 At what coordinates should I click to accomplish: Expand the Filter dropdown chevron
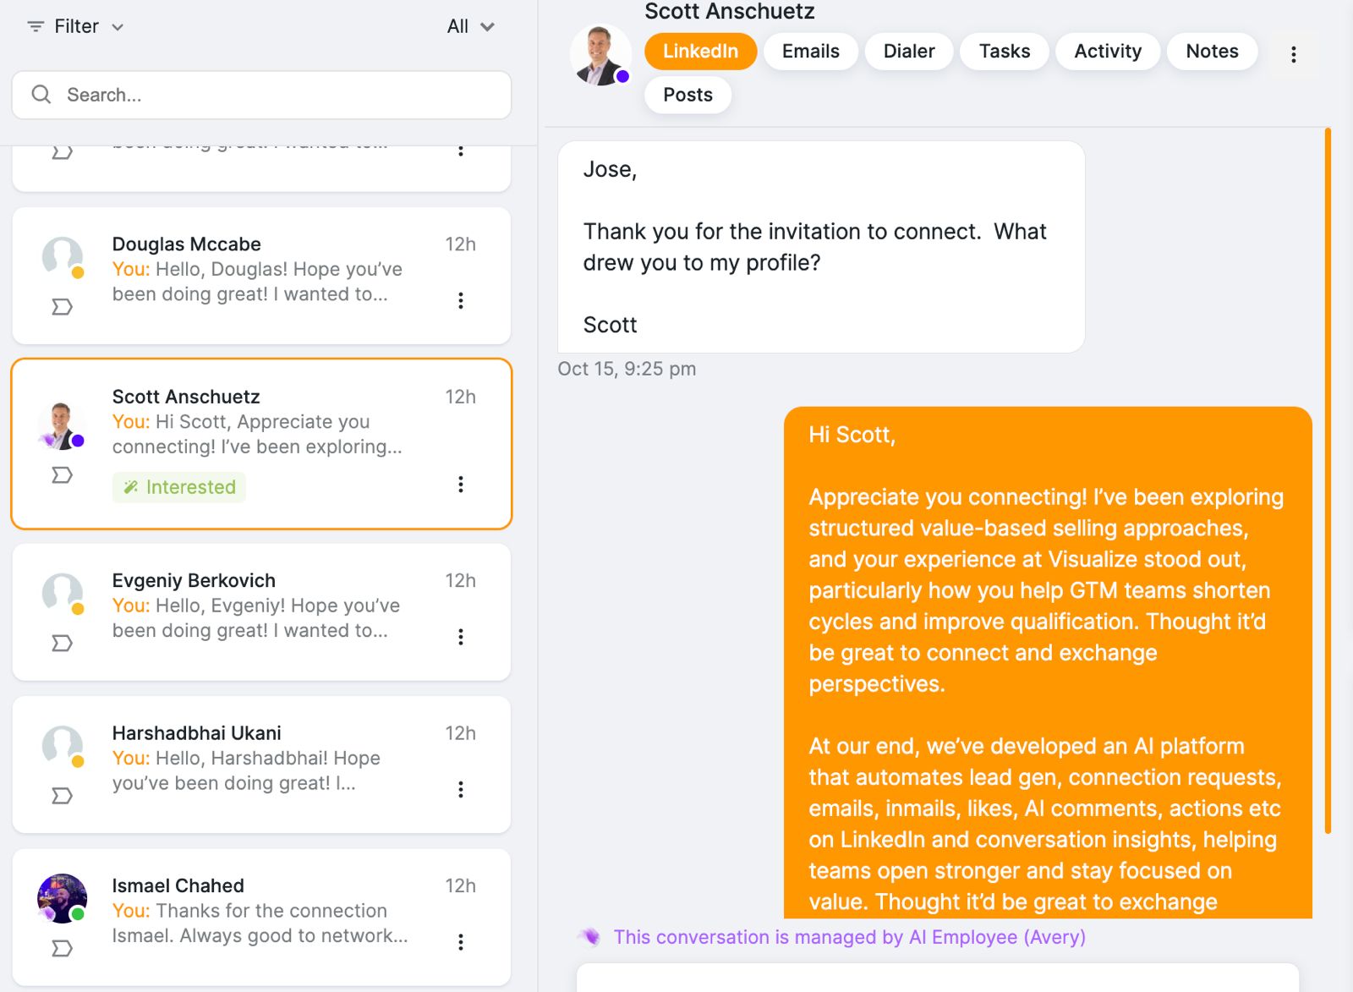tap(117, 27)
